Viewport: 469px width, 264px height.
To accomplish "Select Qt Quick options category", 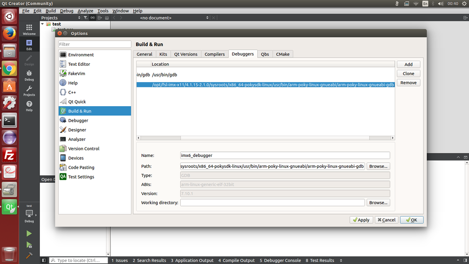I will [x=95, y=101].
